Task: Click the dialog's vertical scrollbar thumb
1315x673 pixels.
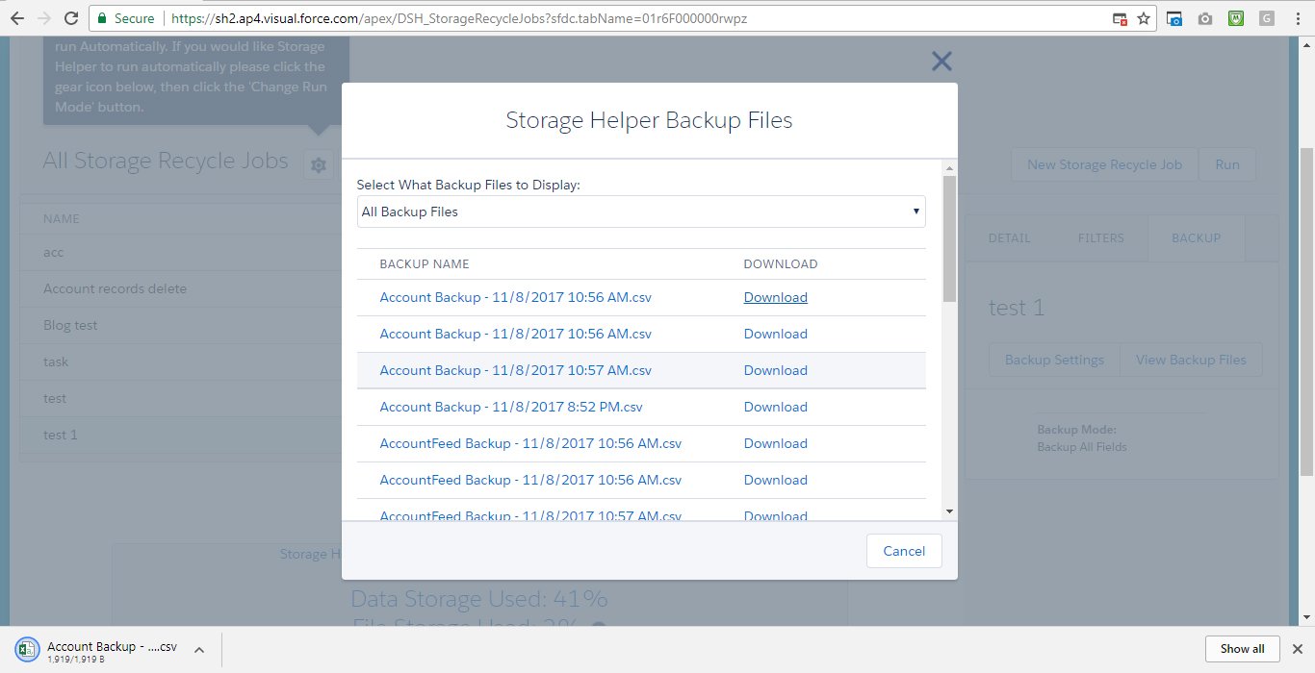Action: (x=949, y=238)
